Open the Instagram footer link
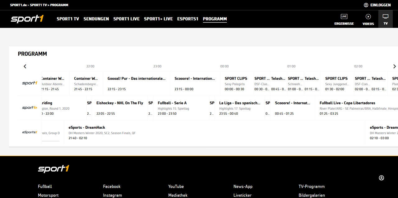This screenshot has height=198, width=398. tap(113, 196)
